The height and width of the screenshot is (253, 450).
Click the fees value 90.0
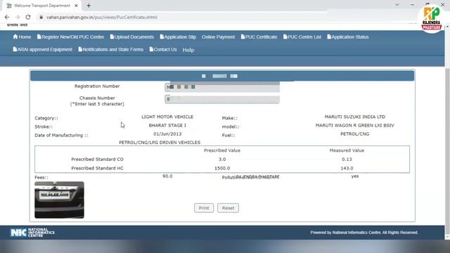167,176
